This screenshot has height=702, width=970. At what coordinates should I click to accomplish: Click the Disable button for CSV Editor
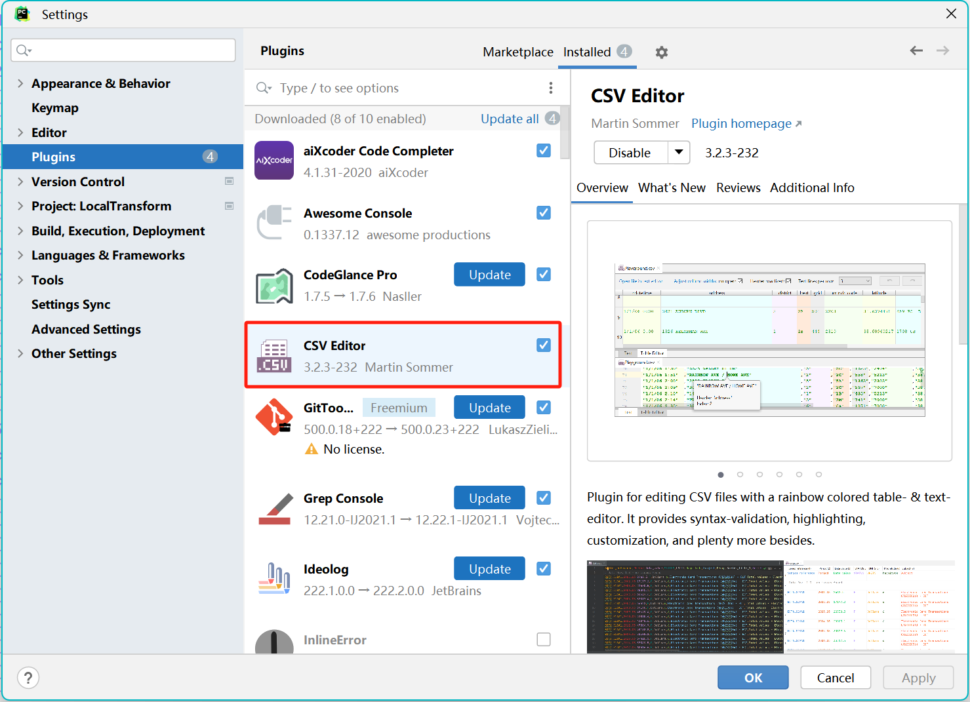631,153
